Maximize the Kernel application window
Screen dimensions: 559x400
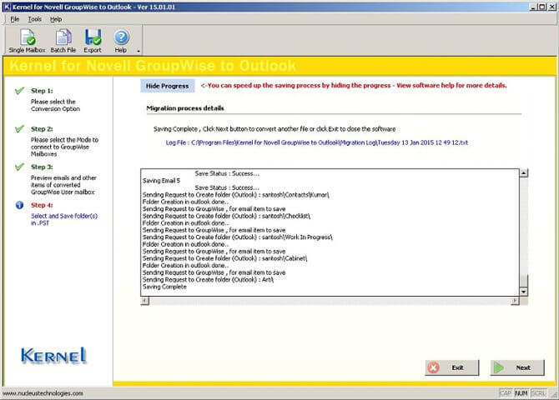541,7
